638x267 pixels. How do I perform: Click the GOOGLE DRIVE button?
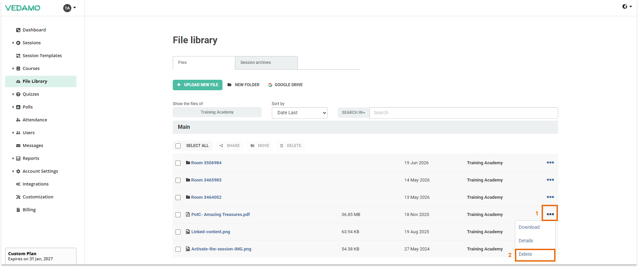tap(285, 85)
